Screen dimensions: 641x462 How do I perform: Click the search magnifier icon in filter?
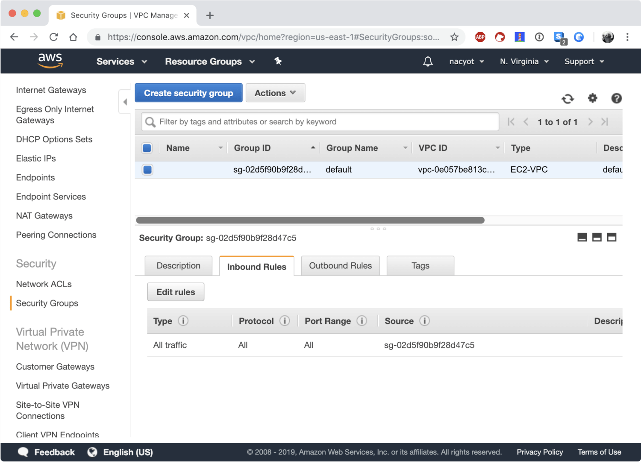tap(150, 122)
